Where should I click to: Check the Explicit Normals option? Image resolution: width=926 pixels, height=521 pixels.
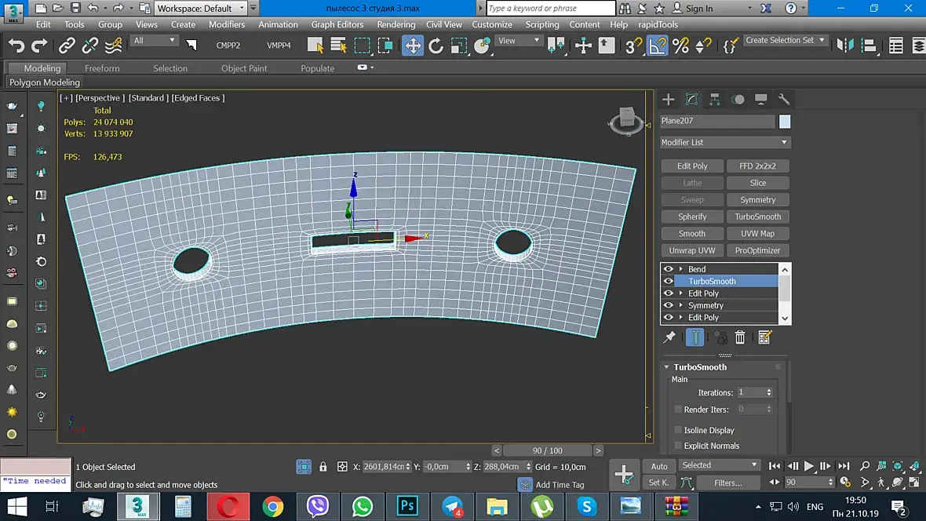(x=678, y=446)
